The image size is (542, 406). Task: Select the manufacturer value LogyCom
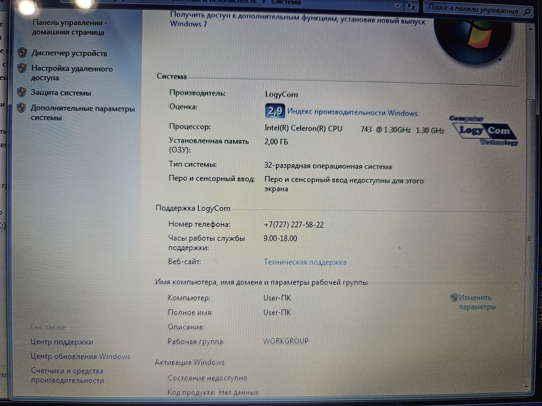coord(281,95)
